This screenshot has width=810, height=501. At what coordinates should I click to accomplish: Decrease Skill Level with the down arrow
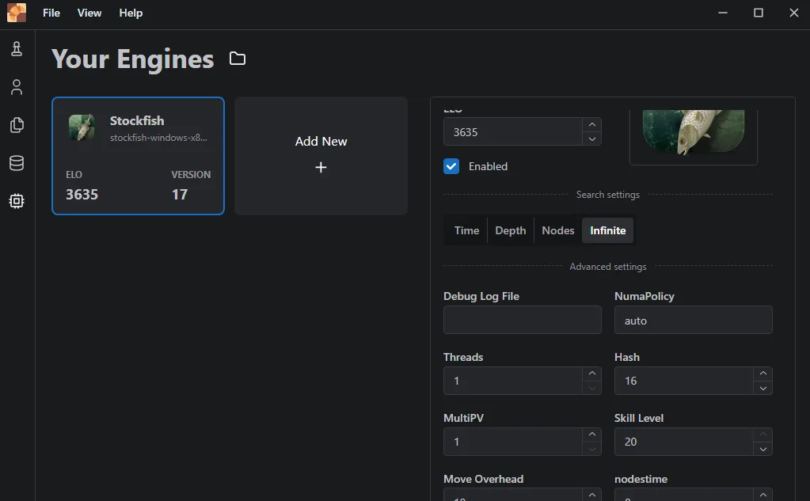point(763,449)
